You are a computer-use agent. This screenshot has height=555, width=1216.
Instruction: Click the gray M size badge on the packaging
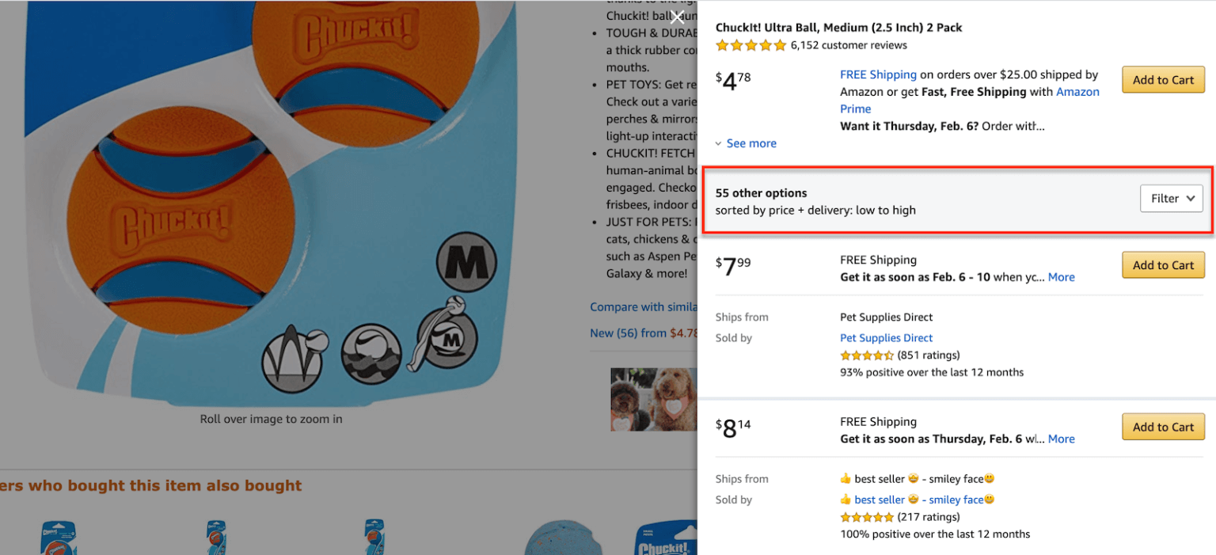pyautogui.click(x=465, y=262)
